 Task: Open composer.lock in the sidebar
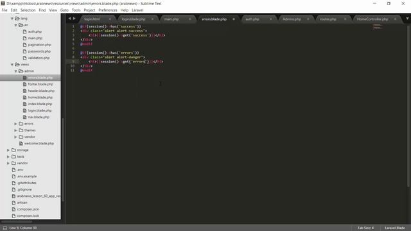pos(28,216)
